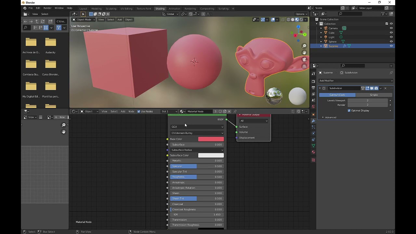416x234 pixels.
Task: Open the Particles properties tab icon
Action: tap(313, 127)
